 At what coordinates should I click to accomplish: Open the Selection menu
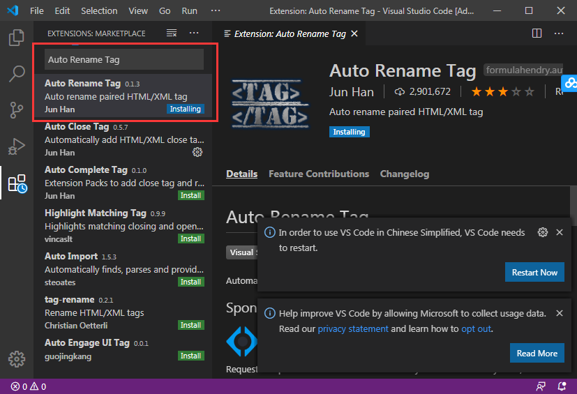(99, 11)
